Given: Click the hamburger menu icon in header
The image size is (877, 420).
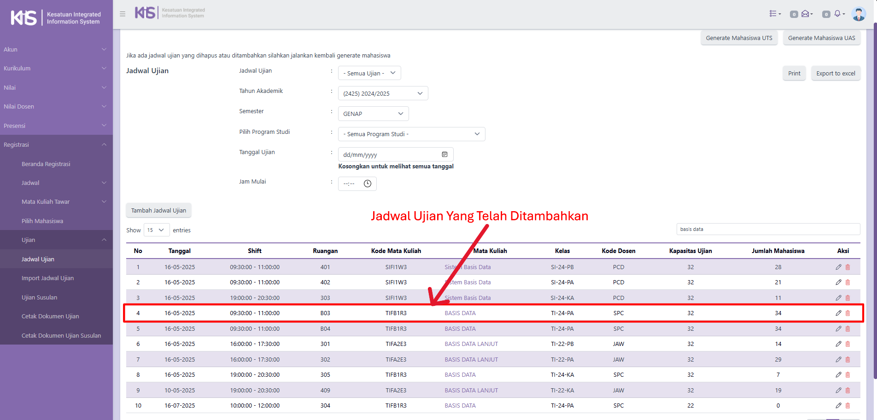Looking at the screenshot, I should click(123, 14).
